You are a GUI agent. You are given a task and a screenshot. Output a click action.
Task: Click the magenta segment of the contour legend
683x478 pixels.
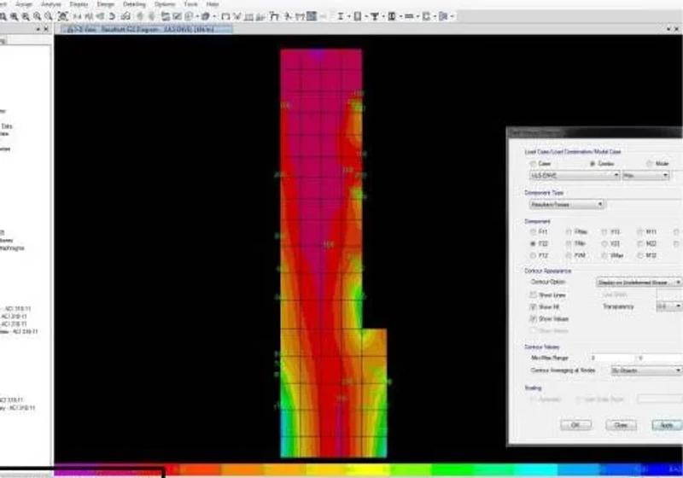[x=74, y=470]
